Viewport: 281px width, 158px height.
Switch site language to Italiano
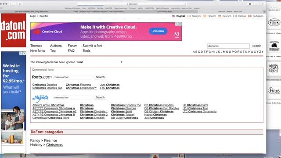[239, 16]
